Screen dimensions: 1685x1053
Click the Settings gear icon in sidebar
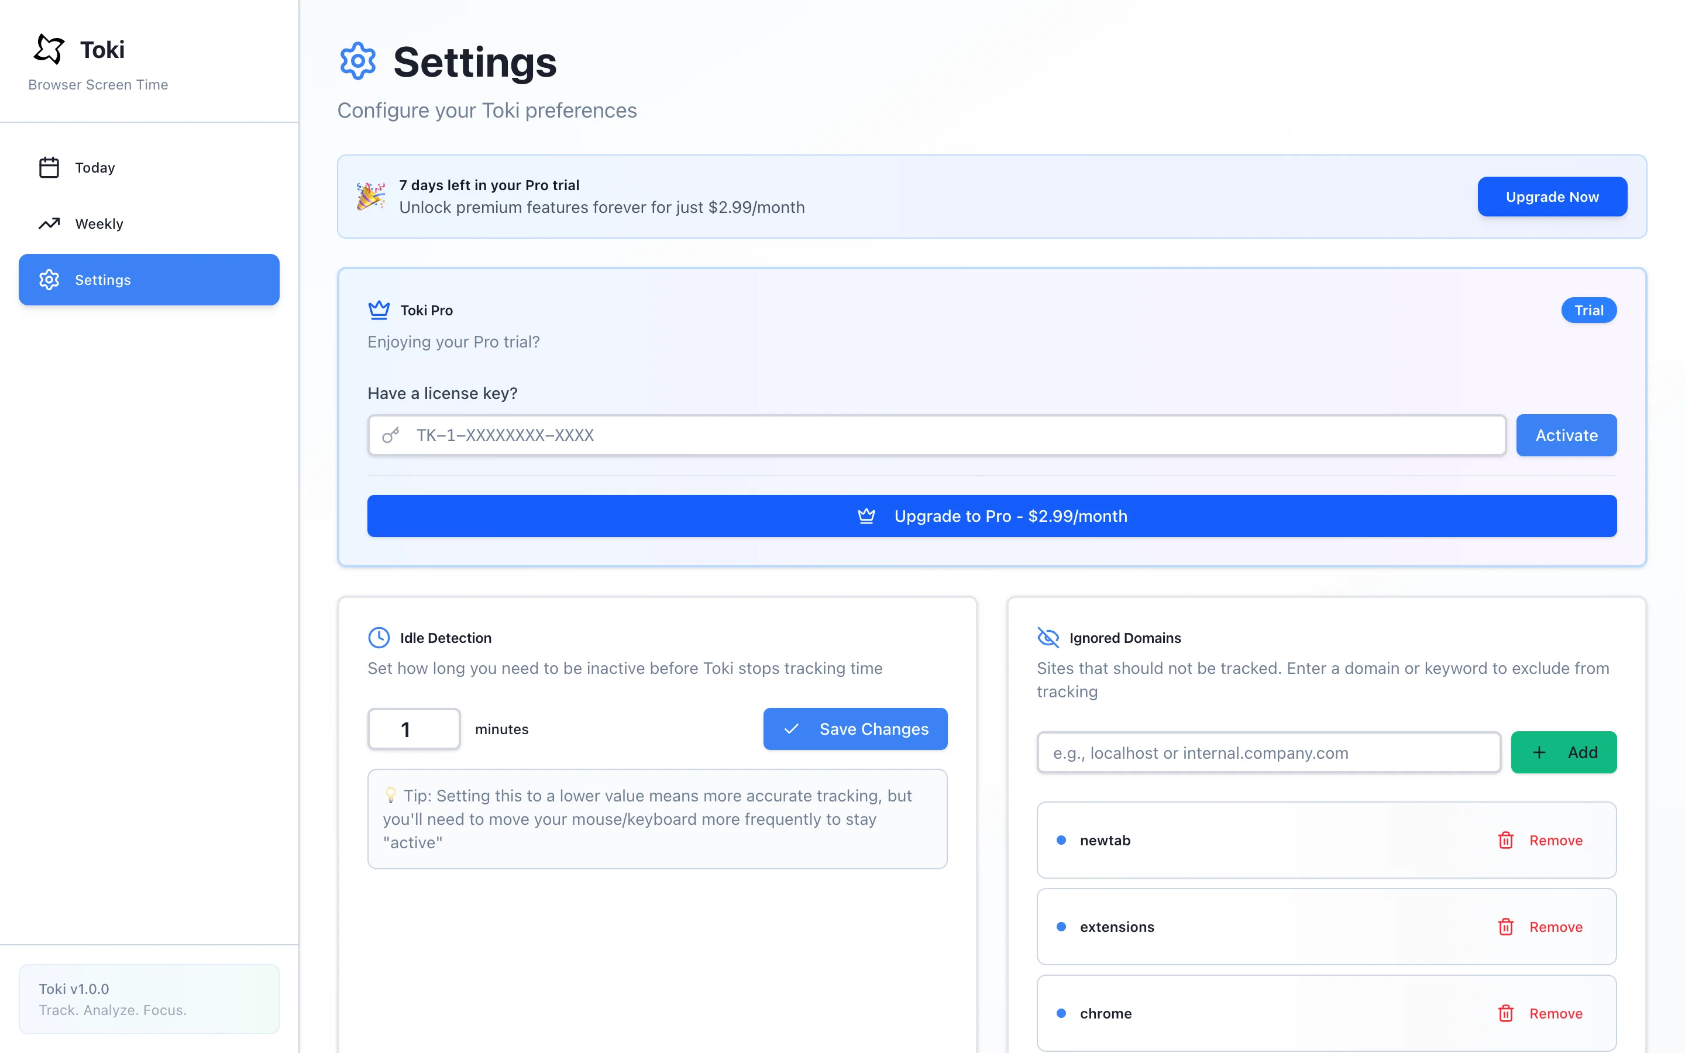tap(49, 279)
